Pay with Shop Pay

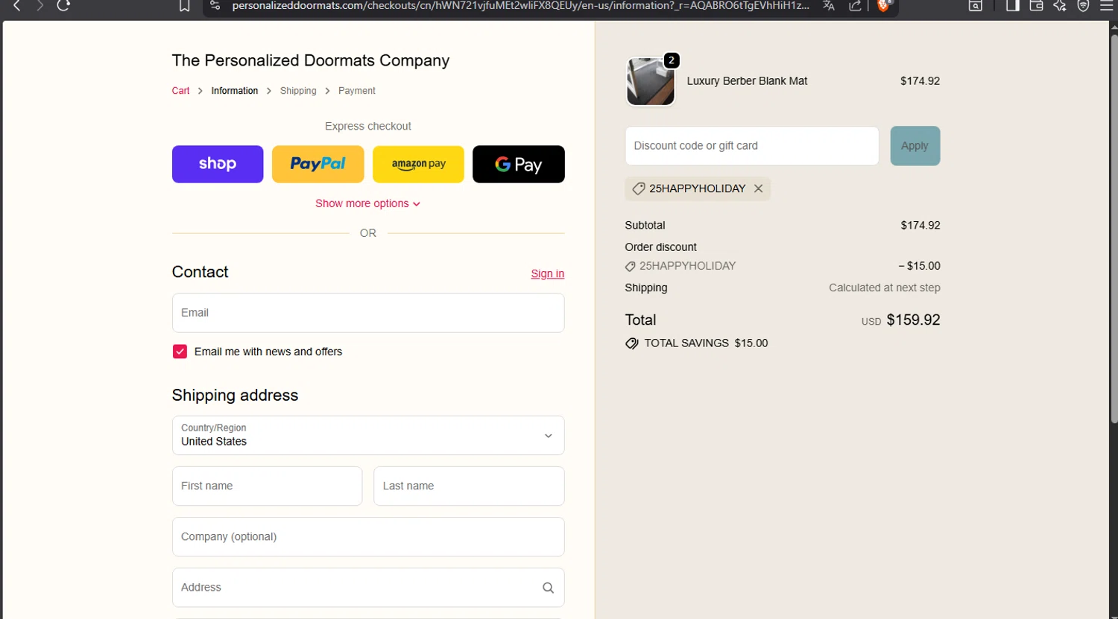pos(218,164)
